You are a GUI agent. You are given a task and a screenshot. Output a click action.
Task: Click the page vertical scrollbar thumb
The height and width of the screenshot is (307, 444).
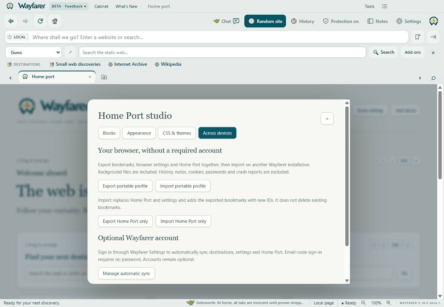440,135
